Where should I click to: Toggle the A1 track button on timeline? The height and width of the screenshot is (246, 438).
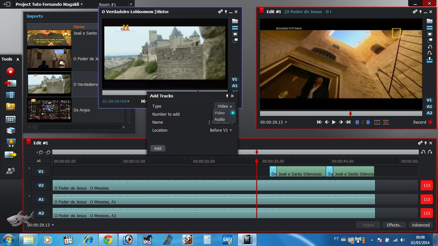tap(41, 199)
